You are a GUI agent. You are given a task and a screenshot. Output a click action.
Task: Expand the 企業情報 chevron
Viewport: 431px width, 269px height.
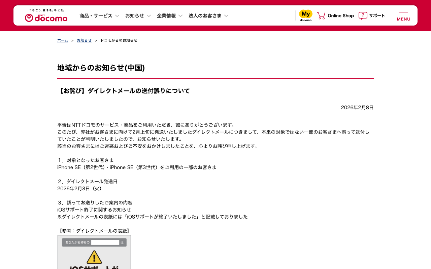point(180,16)
